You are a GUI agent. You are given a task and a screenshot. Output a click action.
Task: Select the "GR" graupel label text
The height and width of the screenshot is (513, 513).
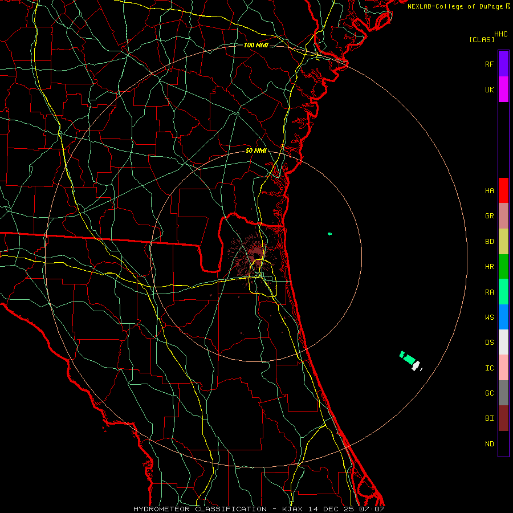489,216
